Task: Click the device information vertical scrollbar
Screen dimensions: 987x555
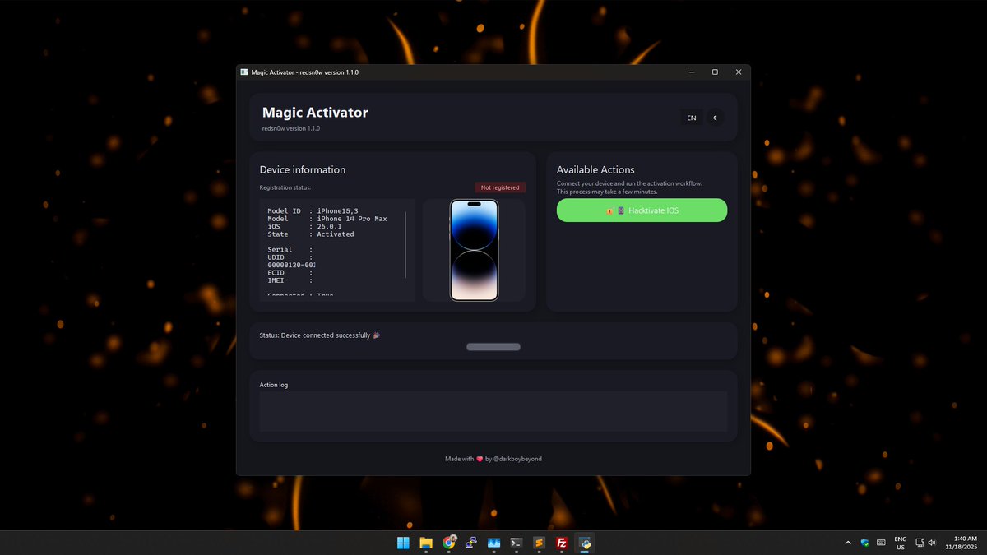Action: coord(405,244)
